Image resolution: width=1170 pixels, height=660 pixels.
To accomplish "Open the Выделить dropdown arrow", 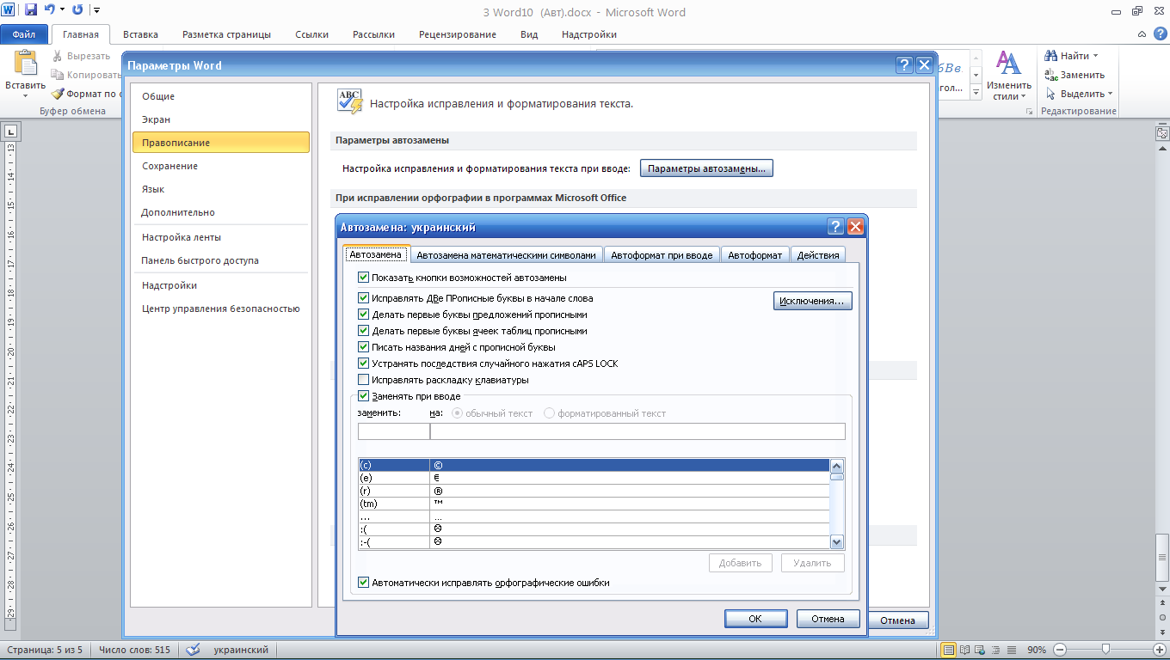I will (x=1110, y=94).
